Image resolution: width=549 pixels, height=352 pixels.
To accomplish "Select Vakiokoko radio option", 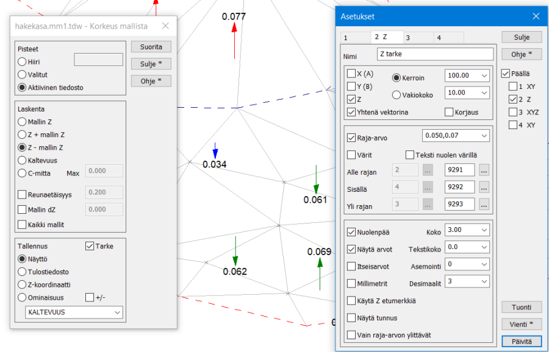I will 396,95.
